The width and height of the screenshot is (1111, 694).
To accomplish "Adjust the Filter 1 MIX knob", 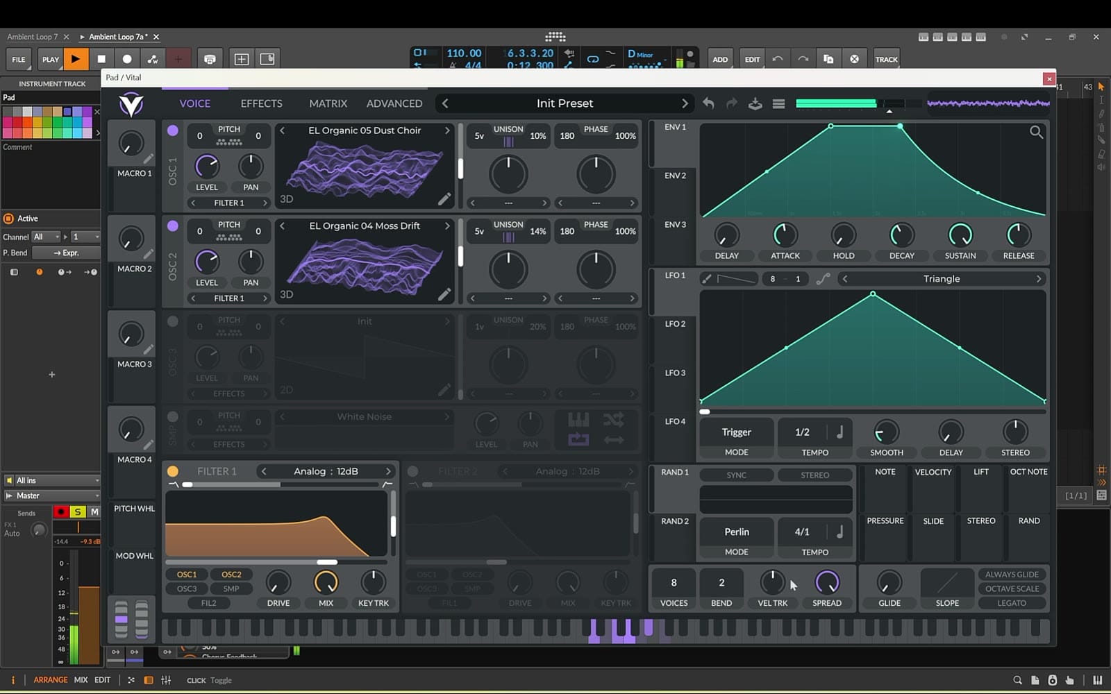I will (x=326, y=582).
